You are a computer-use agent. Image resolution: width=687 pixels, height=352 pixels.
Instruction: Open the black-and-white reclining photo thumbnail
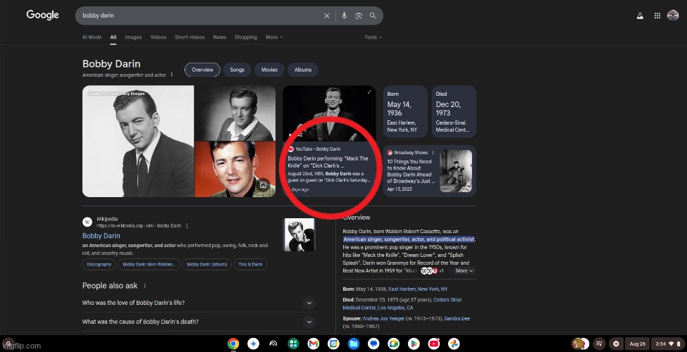[x=235, y=113]
